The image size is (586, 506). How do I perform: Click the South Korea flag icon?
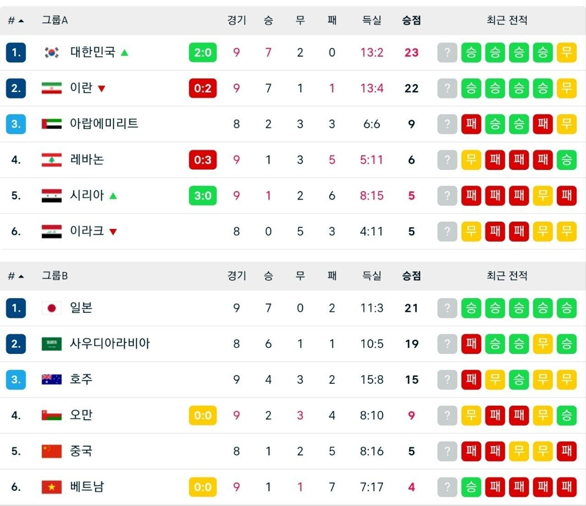click(x=51, y=53)
